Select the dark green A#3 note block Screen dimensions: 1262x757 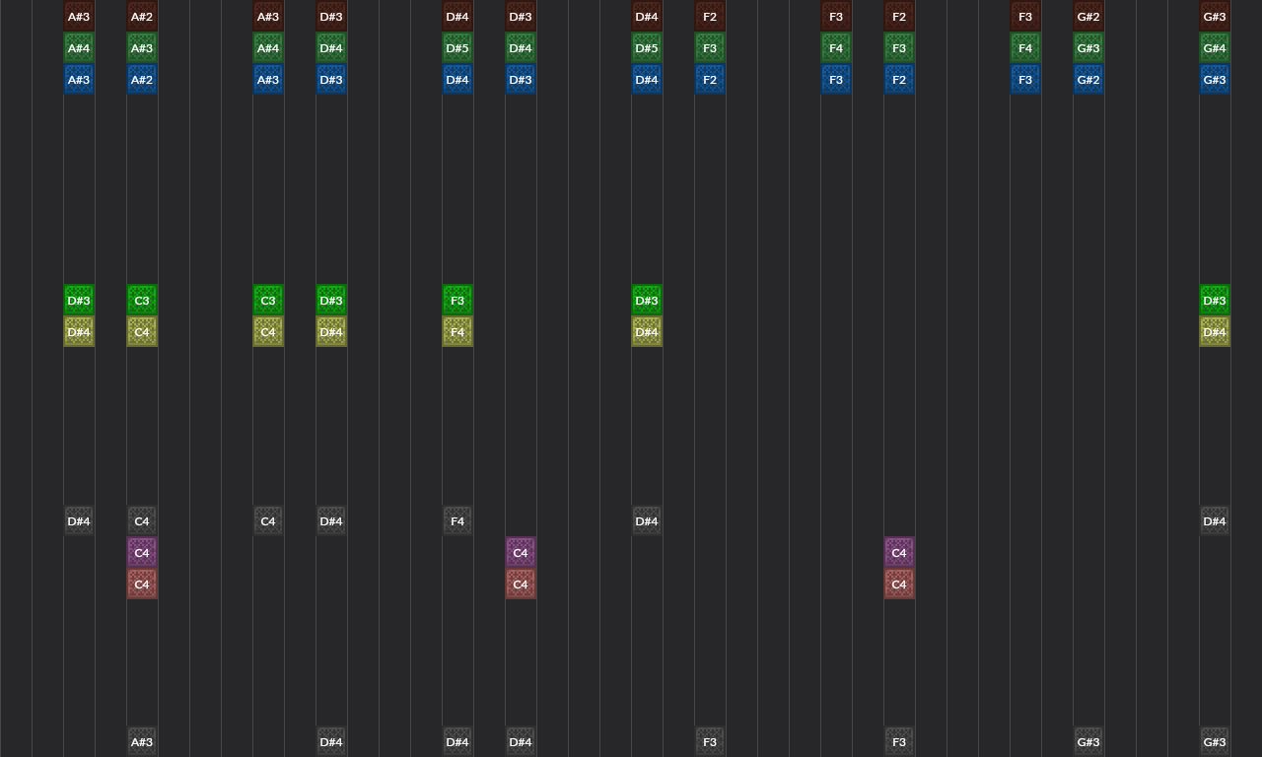[x=142, y=48]
